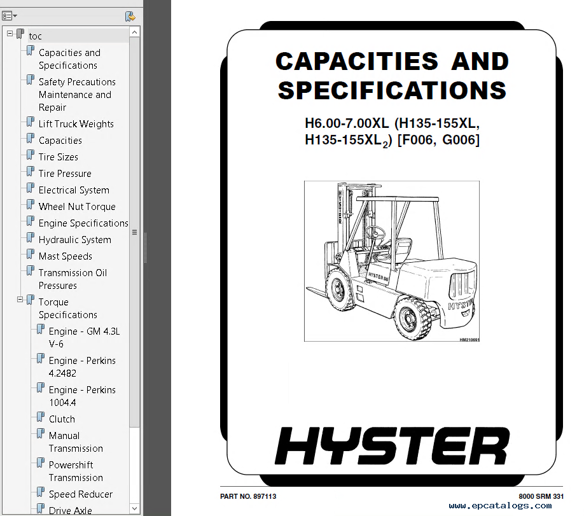The width and height of the screenshot is (584, 516).
Task: Click bookmark icon beside Lift Truck Weights
Action: (x=31, y=122)
